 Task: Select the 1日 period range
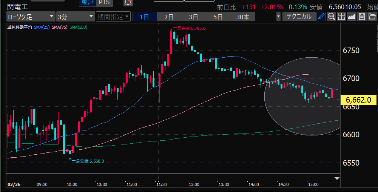tap(144, 17)
